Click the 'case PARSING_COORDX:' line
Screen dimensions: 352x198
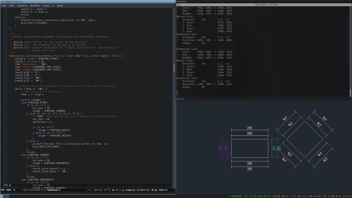pos(35,155)
